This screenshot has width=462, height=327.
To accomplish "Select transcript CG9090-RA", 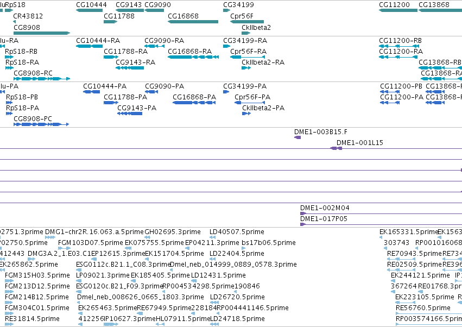I will pyautogui.click(x=154, y=46).
